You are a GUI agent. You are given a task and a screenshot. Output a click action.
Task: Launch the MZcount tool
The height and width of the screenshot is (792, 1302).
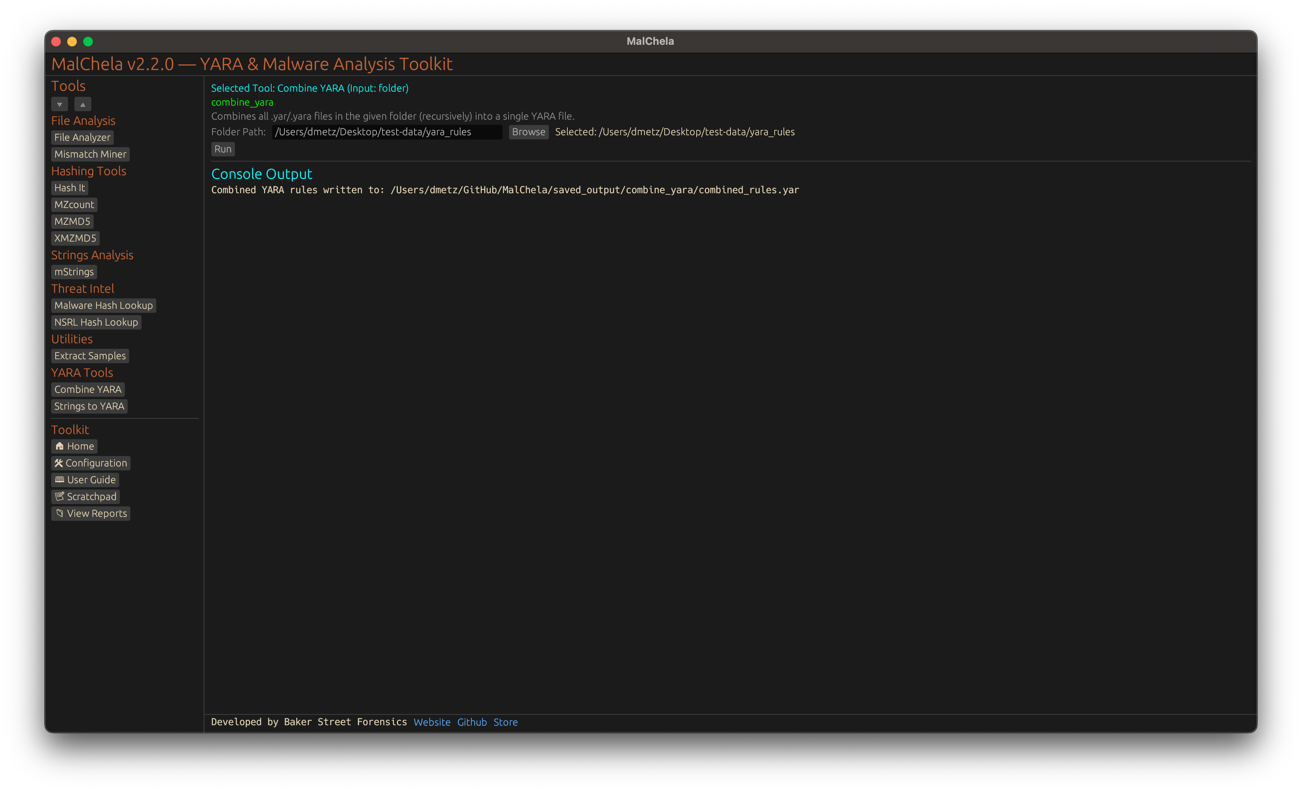click(x=74, y=204)
